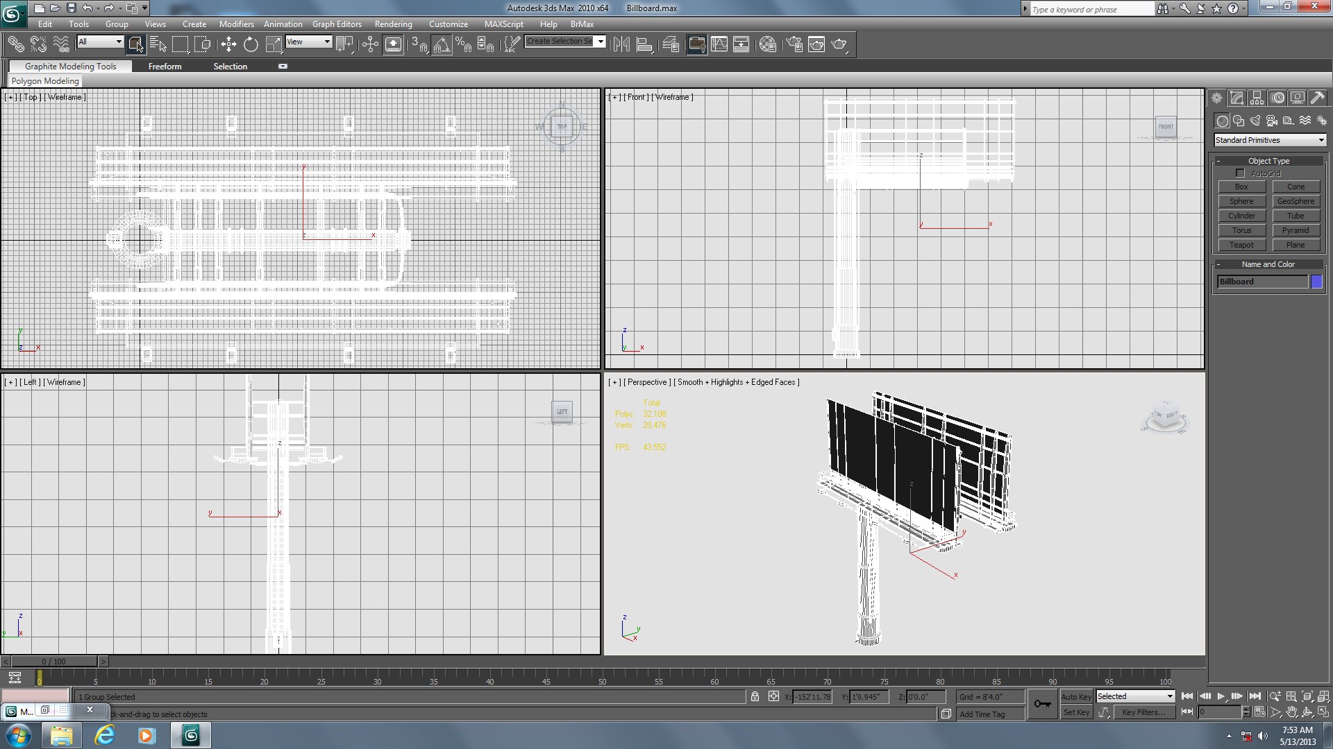Toggle Angle Snap in toolbar
The height and width of the screenshot is (749, 1333).
point(442,44)
